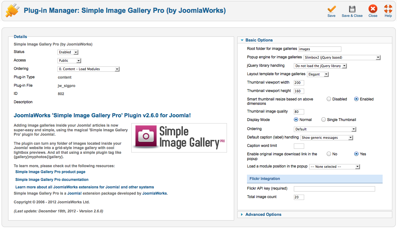Screen dimensions: 397x228
Task: Click the Simple Image Gallery Pro logo
Action: 179,138
